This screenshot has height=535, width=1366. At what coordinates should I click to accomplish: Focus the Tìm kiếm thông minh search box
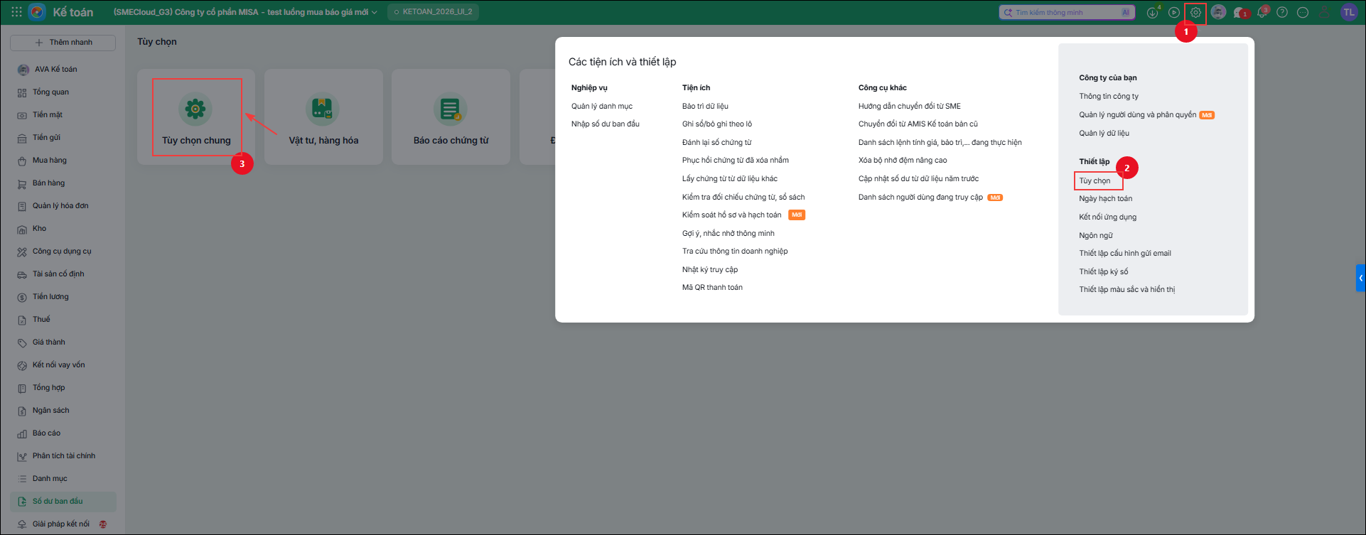pyautogui.click(x=1065, y=12)
